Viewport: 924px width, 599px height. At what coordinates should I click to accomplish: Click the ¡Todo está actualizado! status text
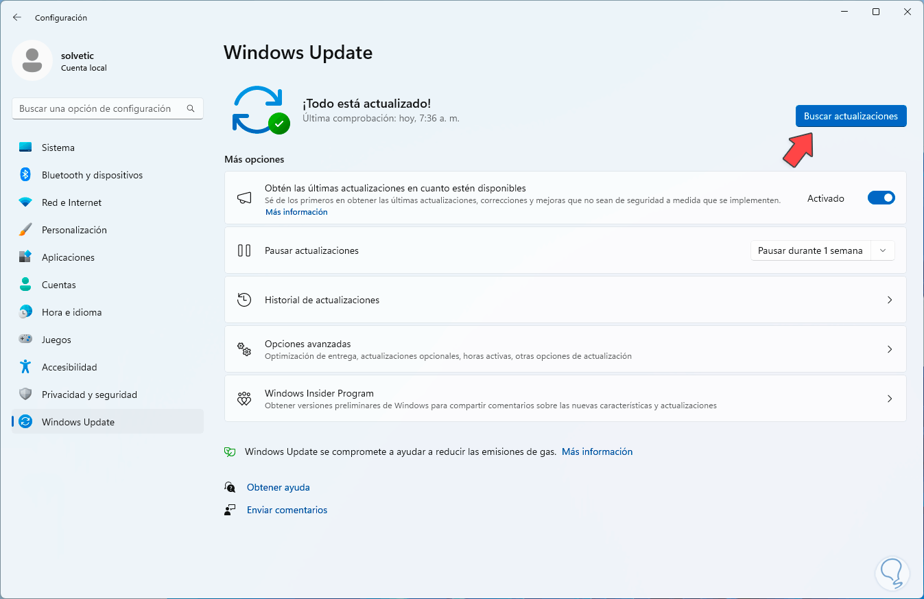tap(366, 104)
